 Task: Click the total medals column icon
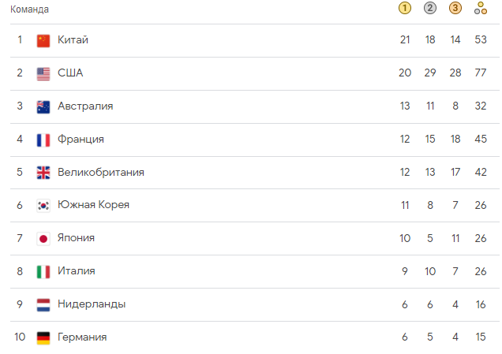[x=481, y=8]
